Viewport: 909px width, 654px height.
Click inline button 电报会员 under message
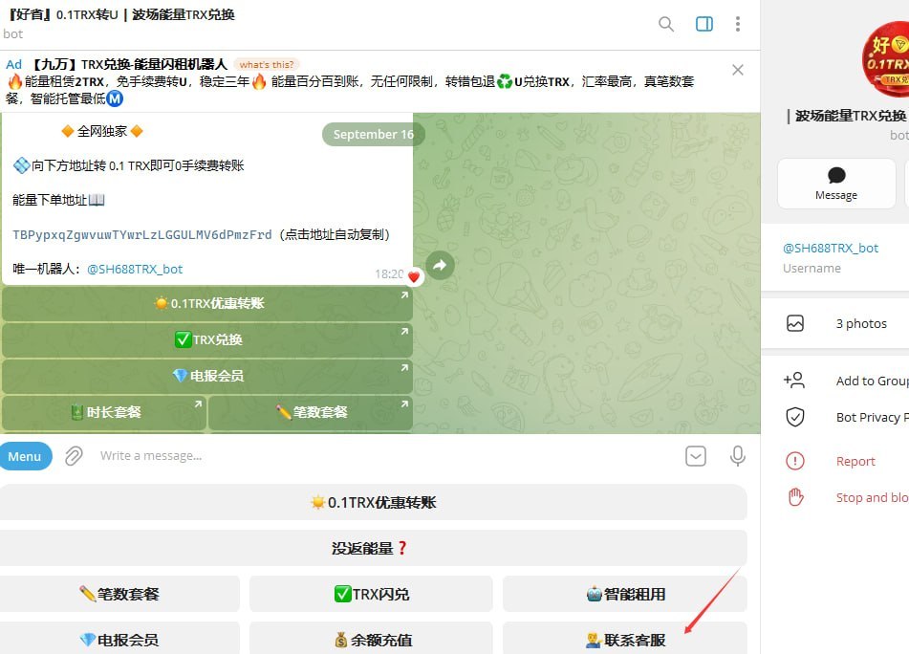pos(207,376)
